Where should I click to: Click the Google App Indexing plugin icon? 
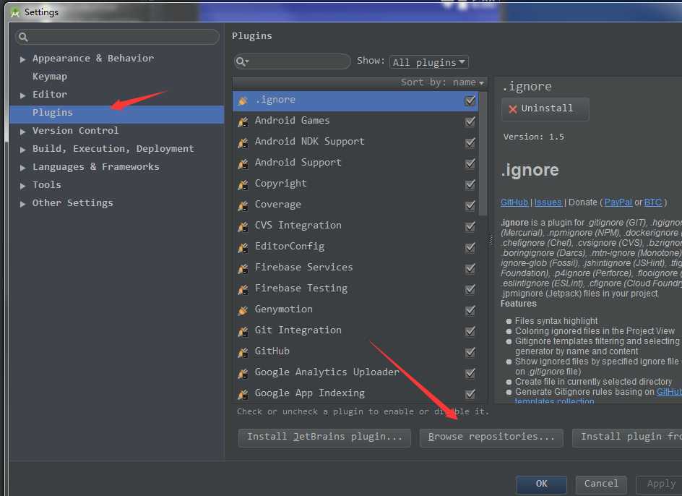[x=243, y=394]
